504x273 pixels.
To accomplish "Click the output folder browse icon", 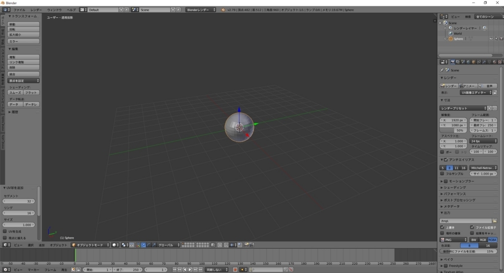I will click(x=495, y=221).
